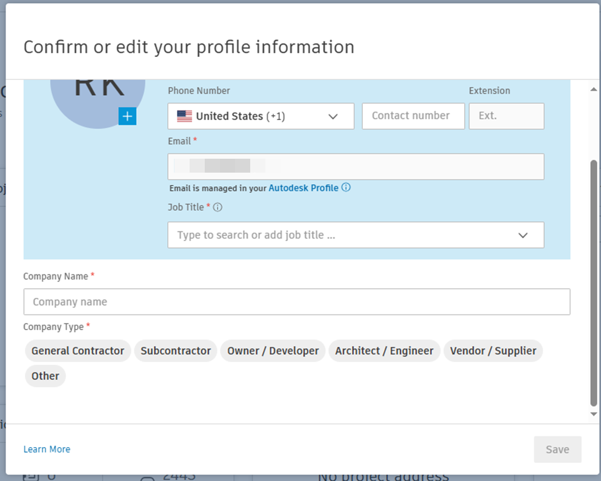Select the Subcontractor company type

click(x=175, y=350)
